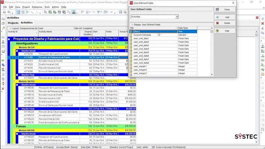265x149 pixels.
Task: Collapse the Modelo SA162 group
Action: 14,81
